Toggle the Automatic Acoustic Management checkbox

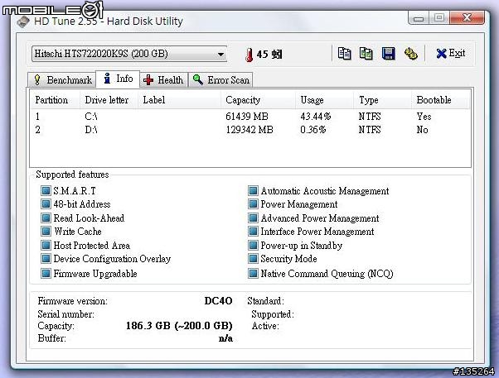coord(253,190)
